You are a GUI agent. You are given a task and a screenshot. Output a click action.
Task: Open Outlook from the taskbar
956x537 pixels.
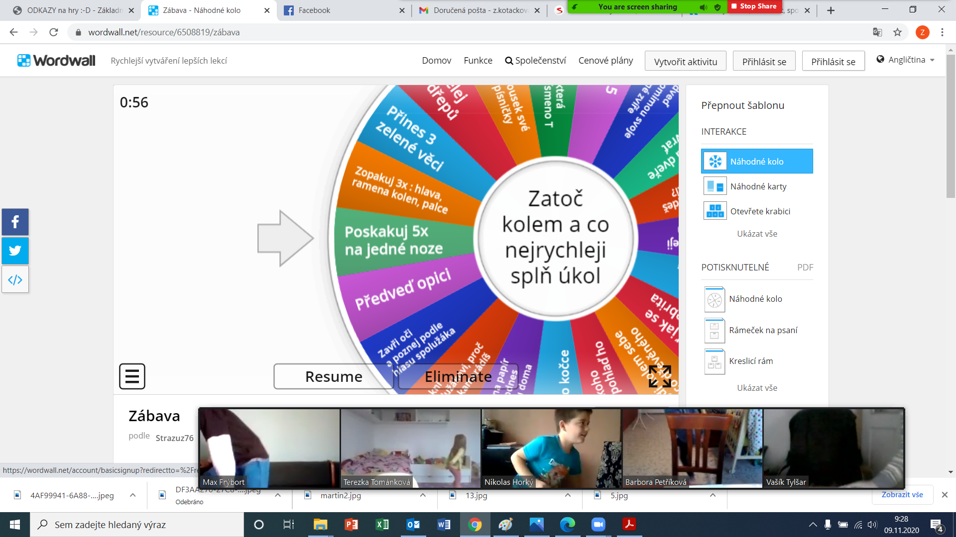pyautogui.click(x=413, y=525)
